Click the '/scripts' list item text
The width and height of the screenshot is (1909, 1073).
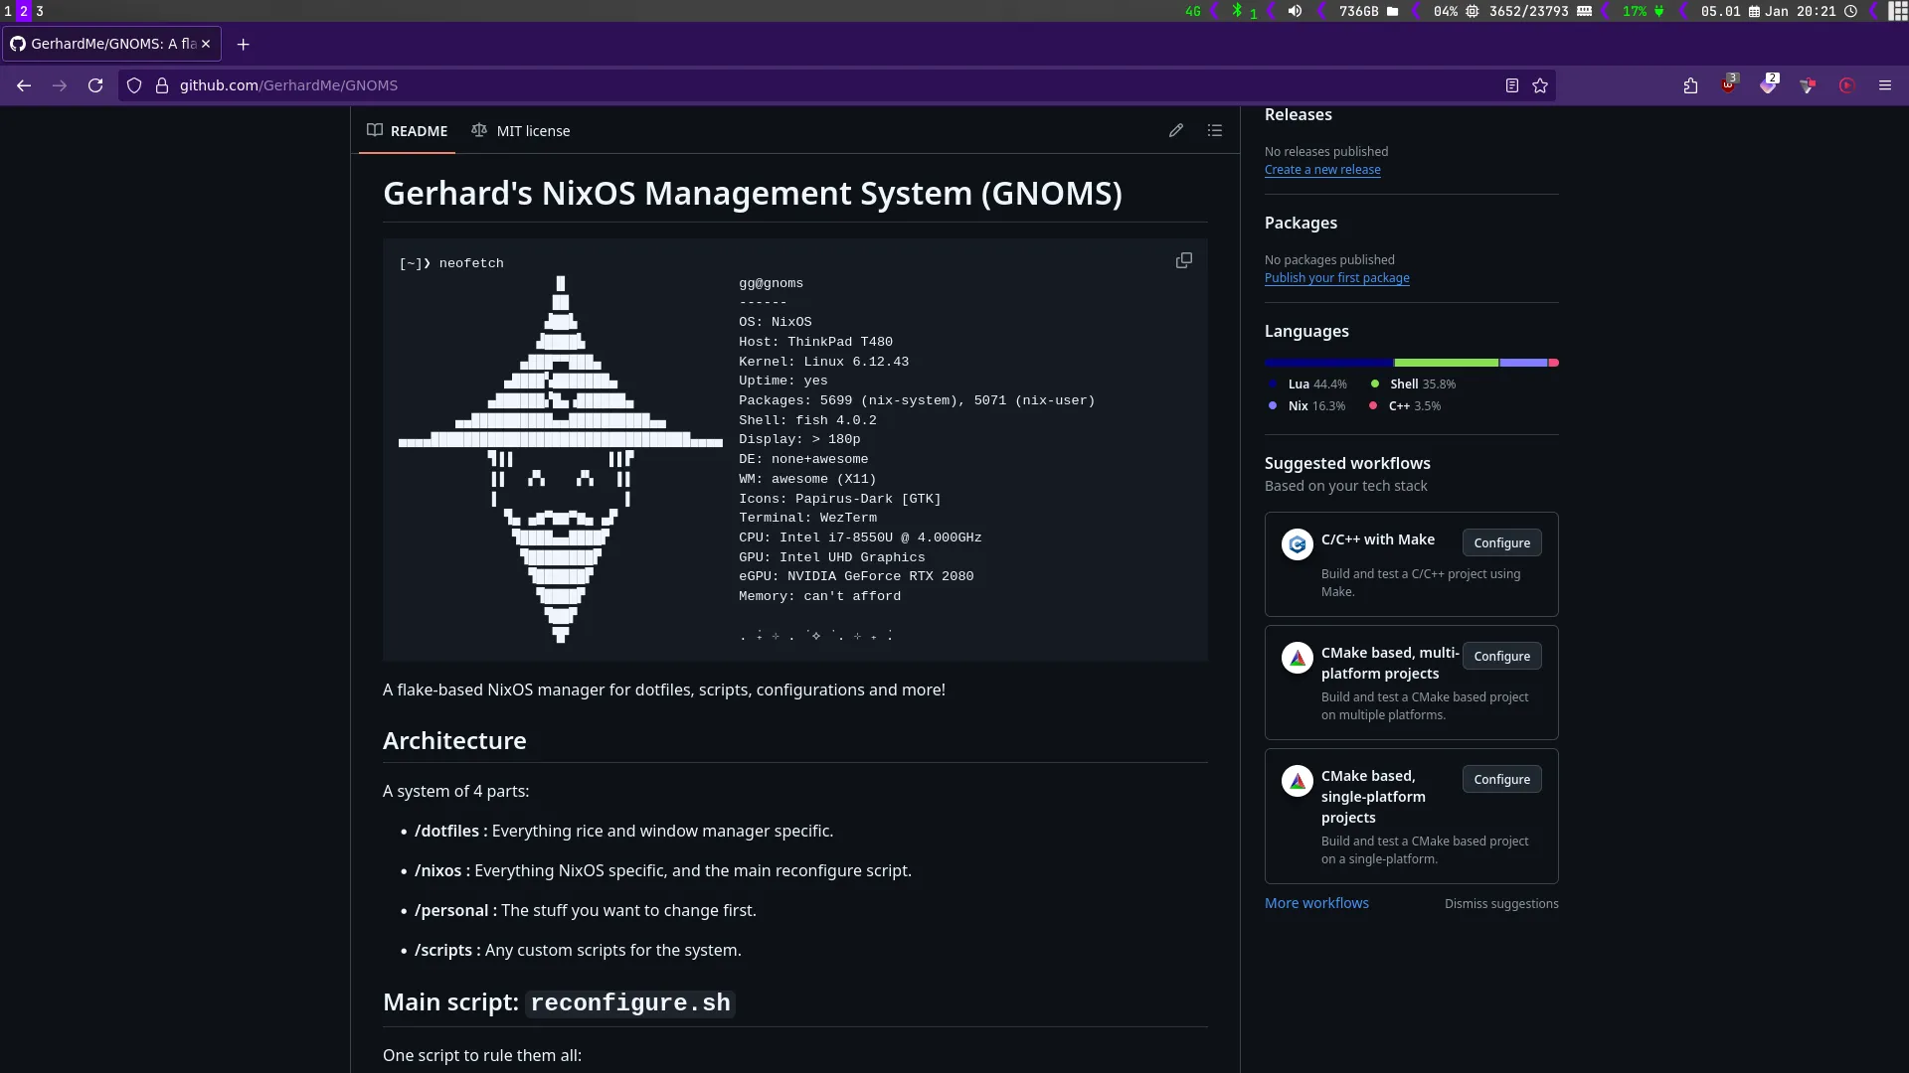pyautogui.click(x=578, y=951)
